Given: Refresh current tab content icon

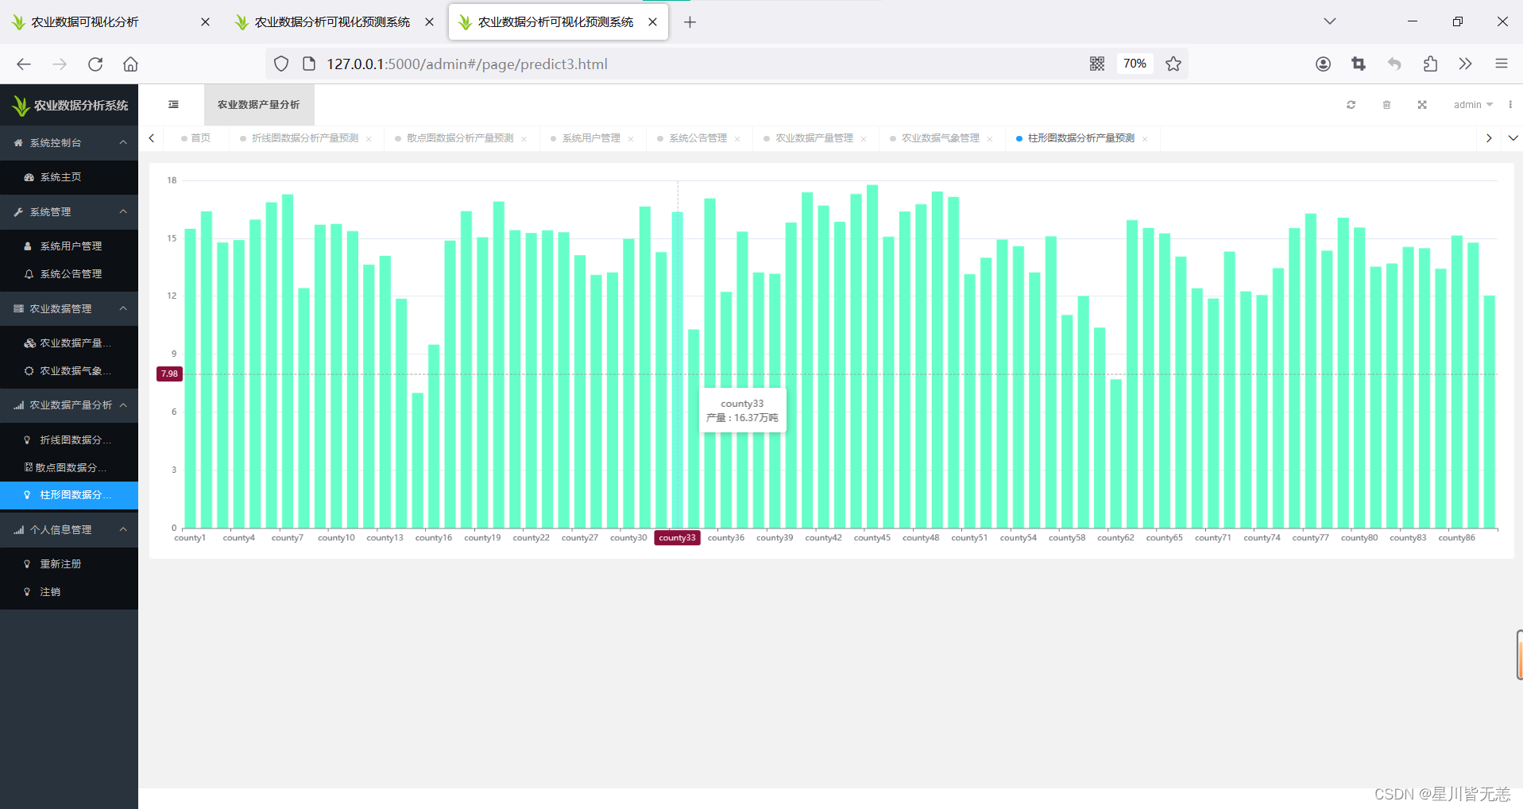Looking at the screenshot, I should (x=1351, y=105).
